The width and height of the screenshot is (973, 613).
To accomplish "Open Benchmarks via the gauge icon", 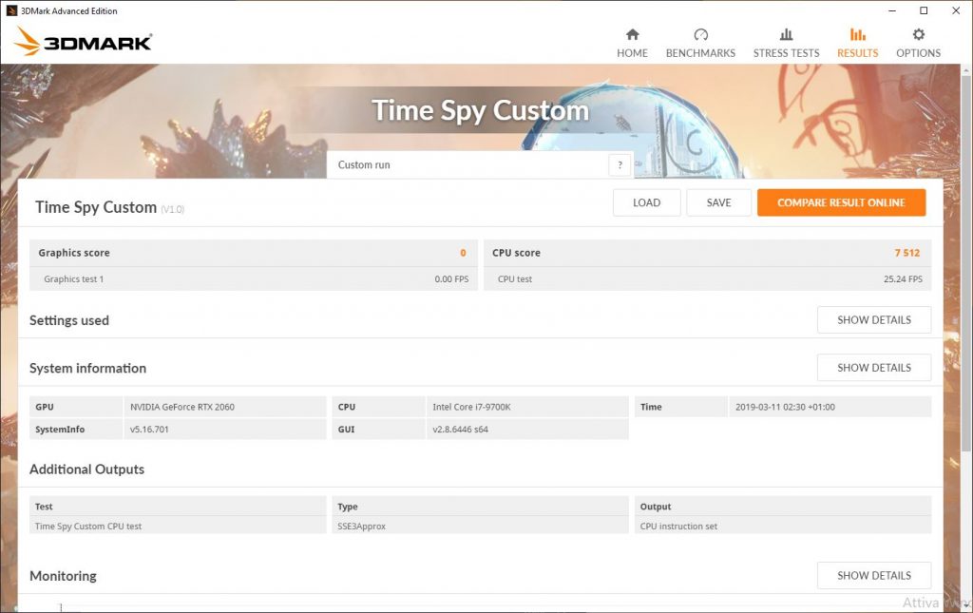I will [700, 34].
